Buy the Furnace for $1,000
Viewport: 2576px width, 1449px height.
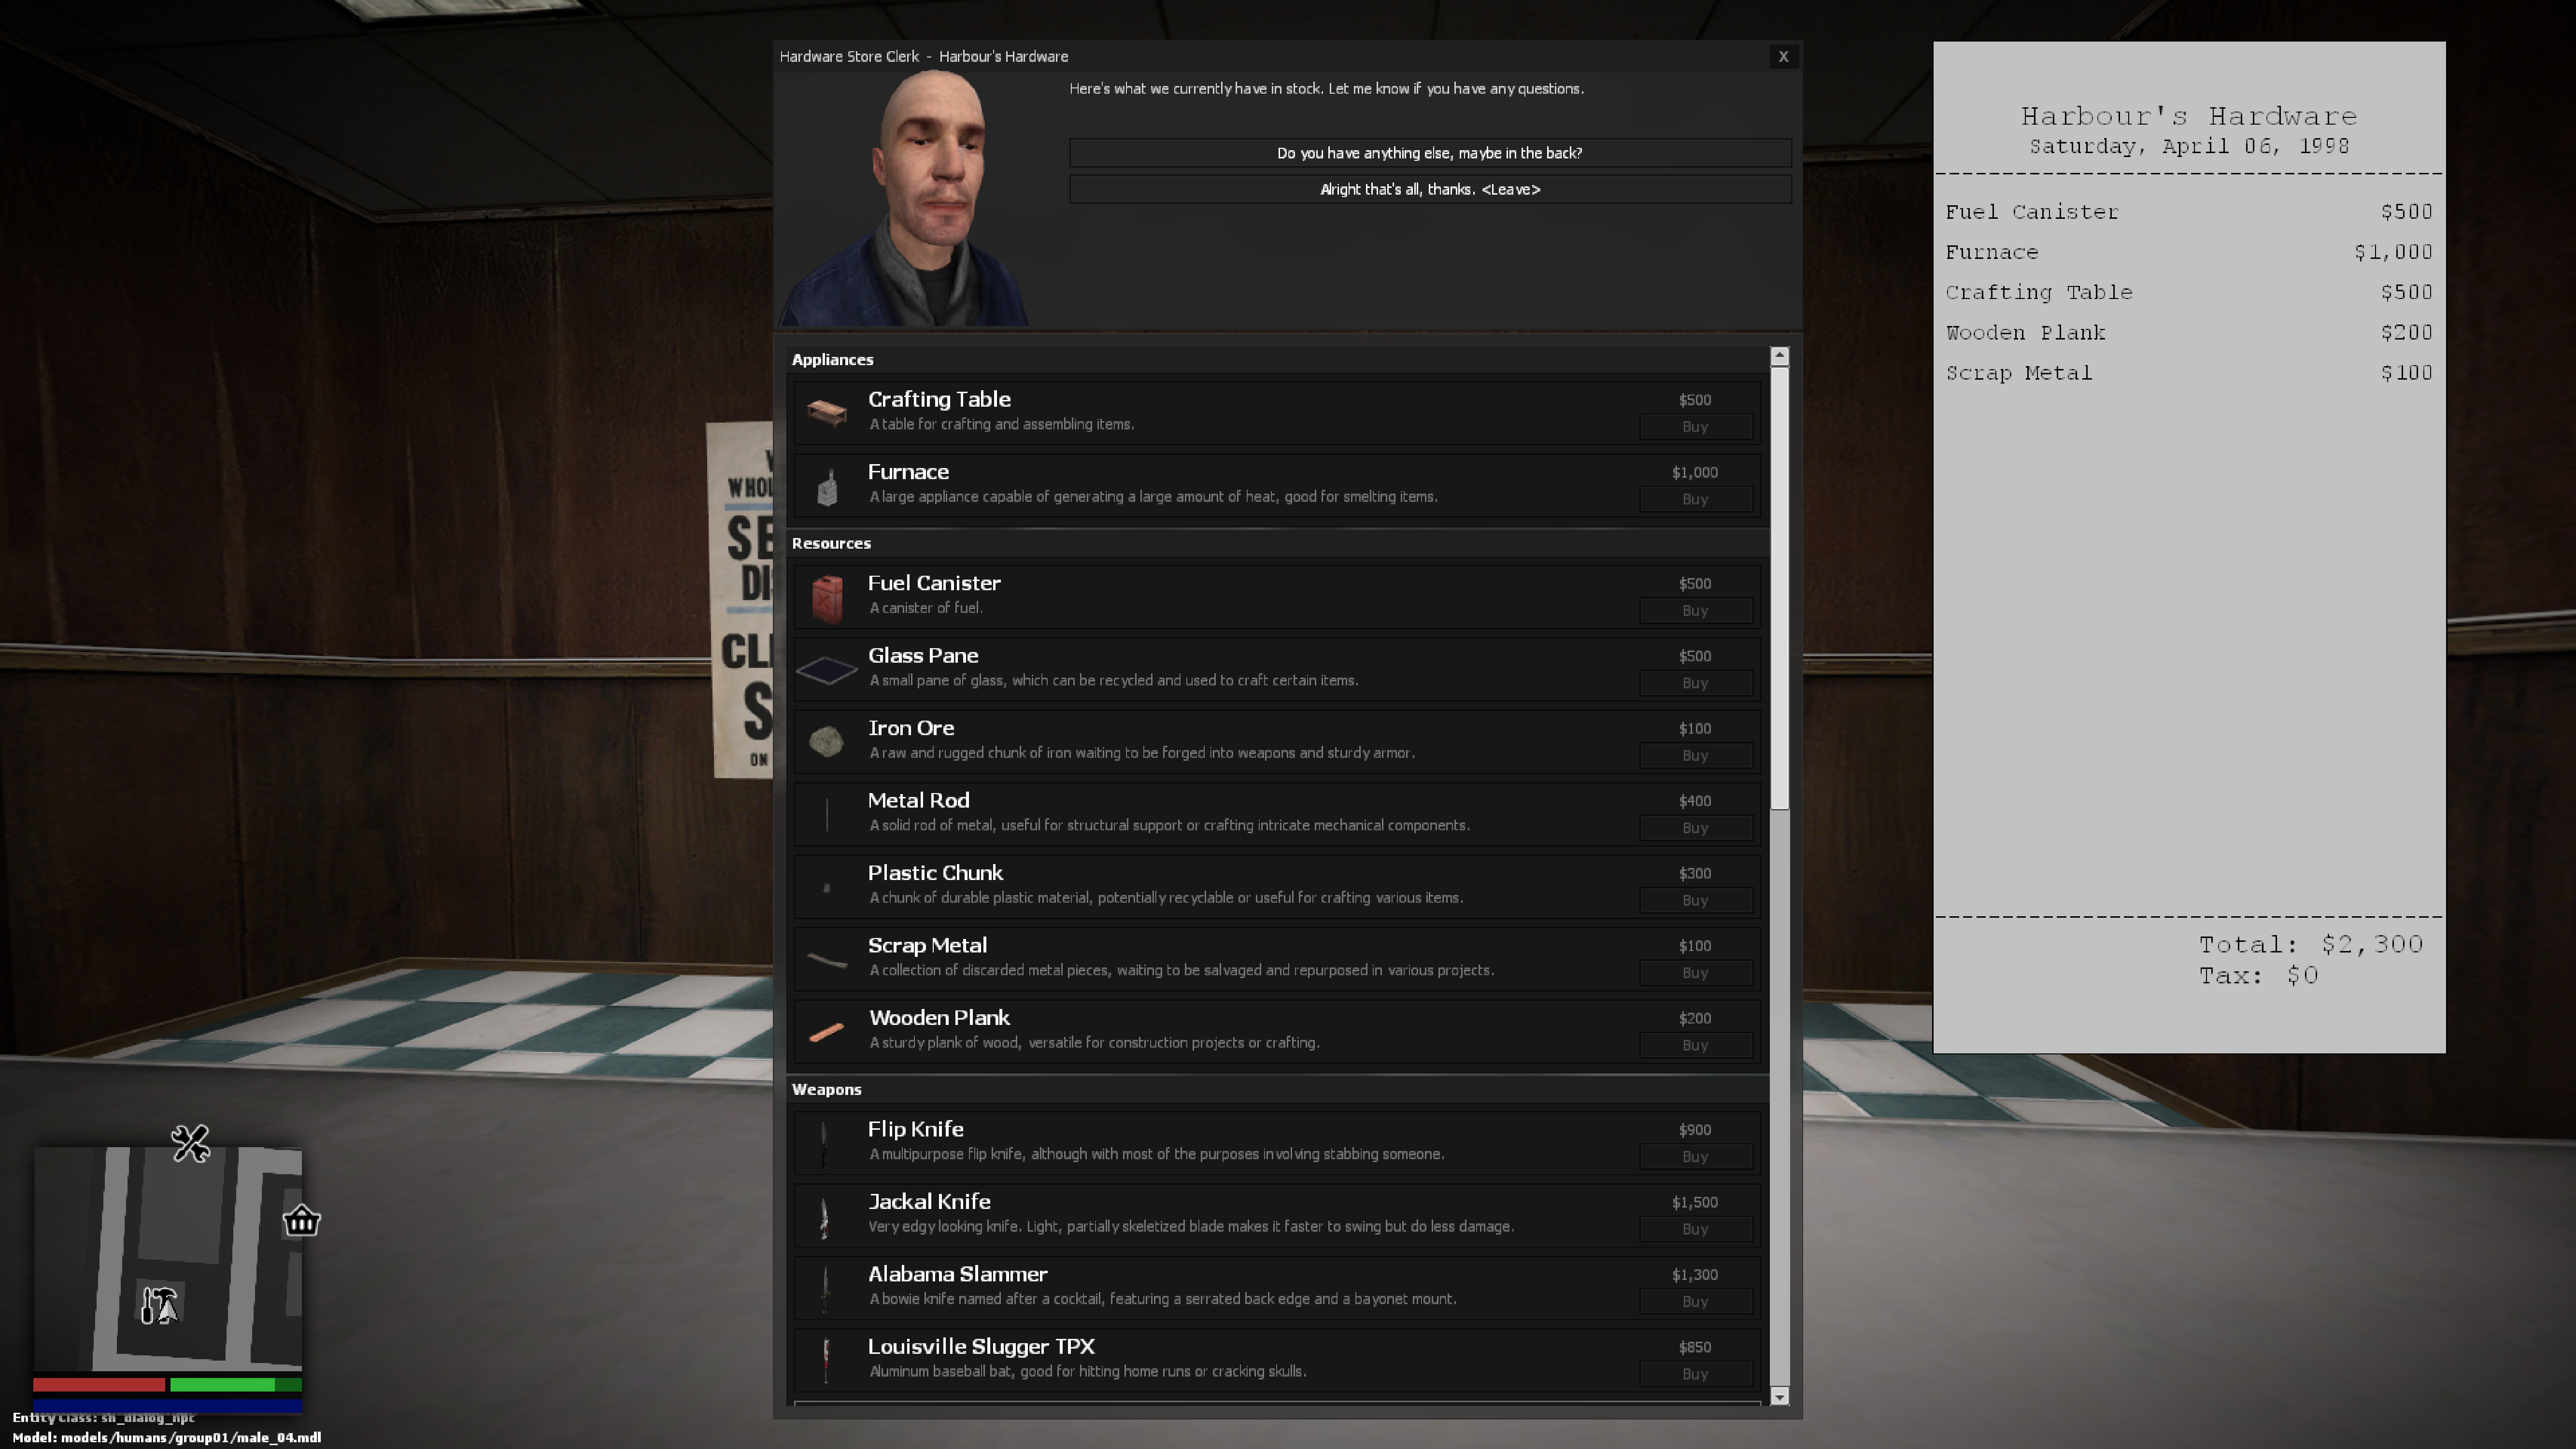[x=1695, y=499]
